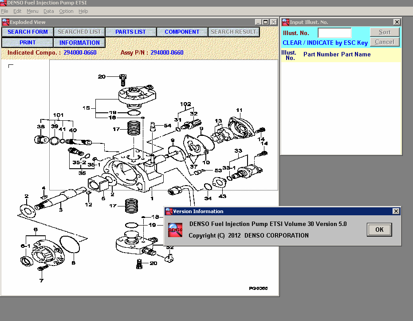Click the DENSO logo in the Version Information dialog

[175, 230]
